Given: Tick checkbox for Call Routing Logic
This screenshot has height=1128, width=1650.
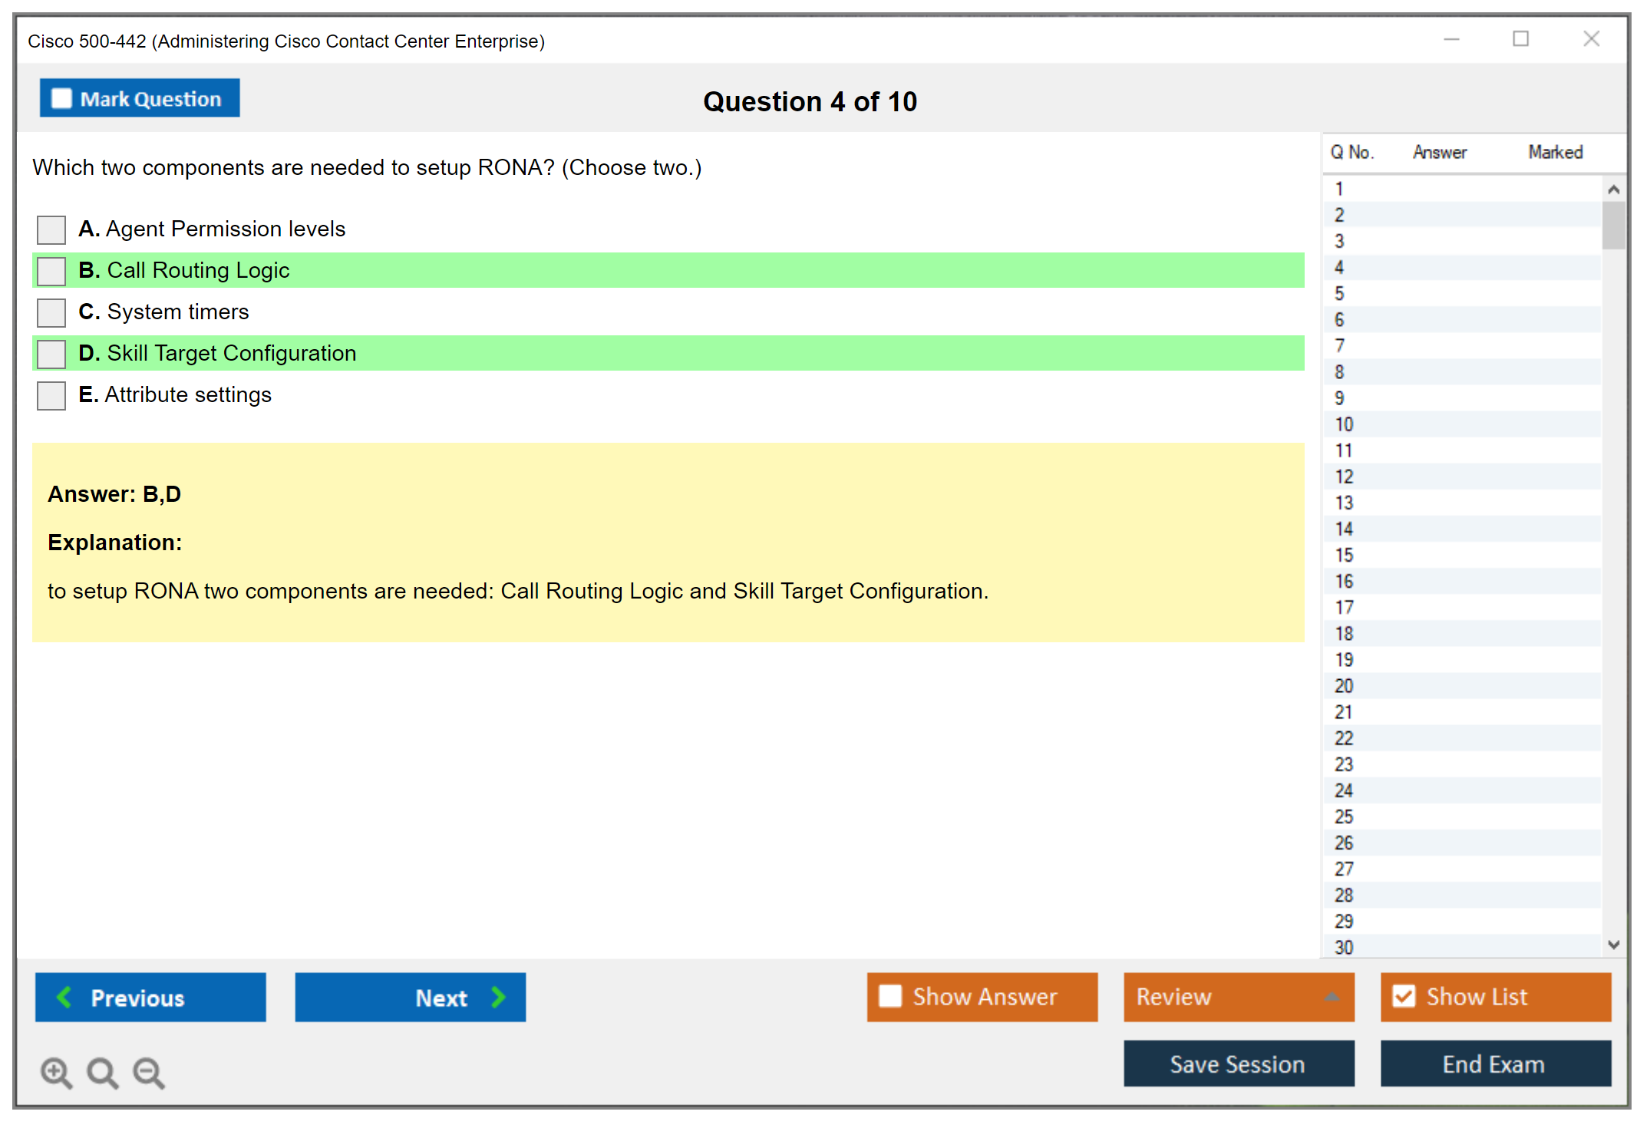Looking at the screenshot, I should point(51,271).
